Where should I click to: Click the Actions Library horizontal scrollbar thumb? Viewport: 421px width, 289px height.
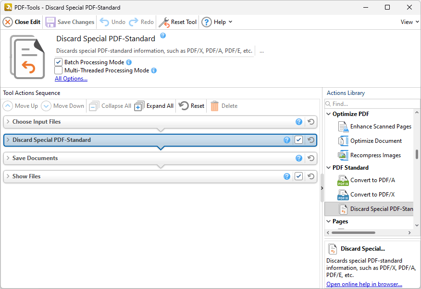(x=353, y=233)
